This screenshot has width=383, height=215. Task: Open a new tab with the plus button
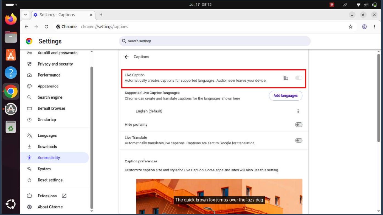[x=101, y=15]
